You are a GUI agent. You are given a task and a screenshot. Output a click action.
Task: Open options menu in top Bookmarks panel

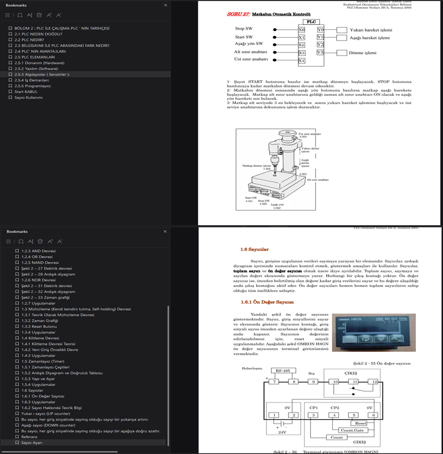8,16
